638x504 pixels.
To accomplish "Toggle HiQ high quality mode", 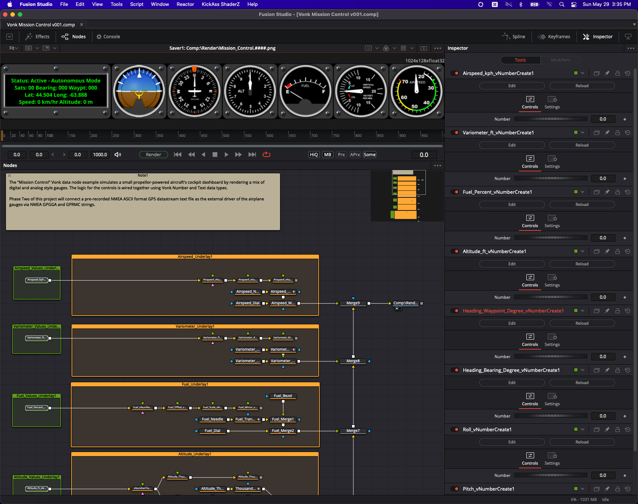I will pyautogui.click(x=314, y=155).
